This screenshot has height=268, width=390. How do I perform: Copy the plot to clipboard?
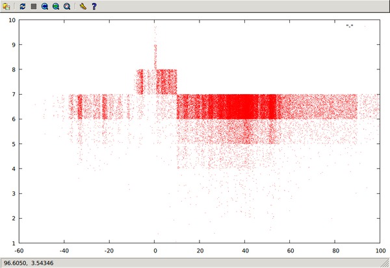(x=6, y=6)
